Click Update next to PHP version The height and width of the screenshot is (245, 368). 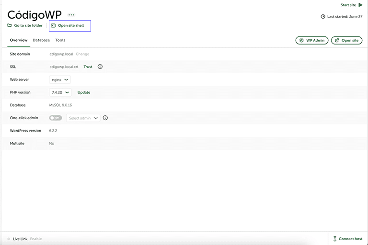(x=84, y=92)
